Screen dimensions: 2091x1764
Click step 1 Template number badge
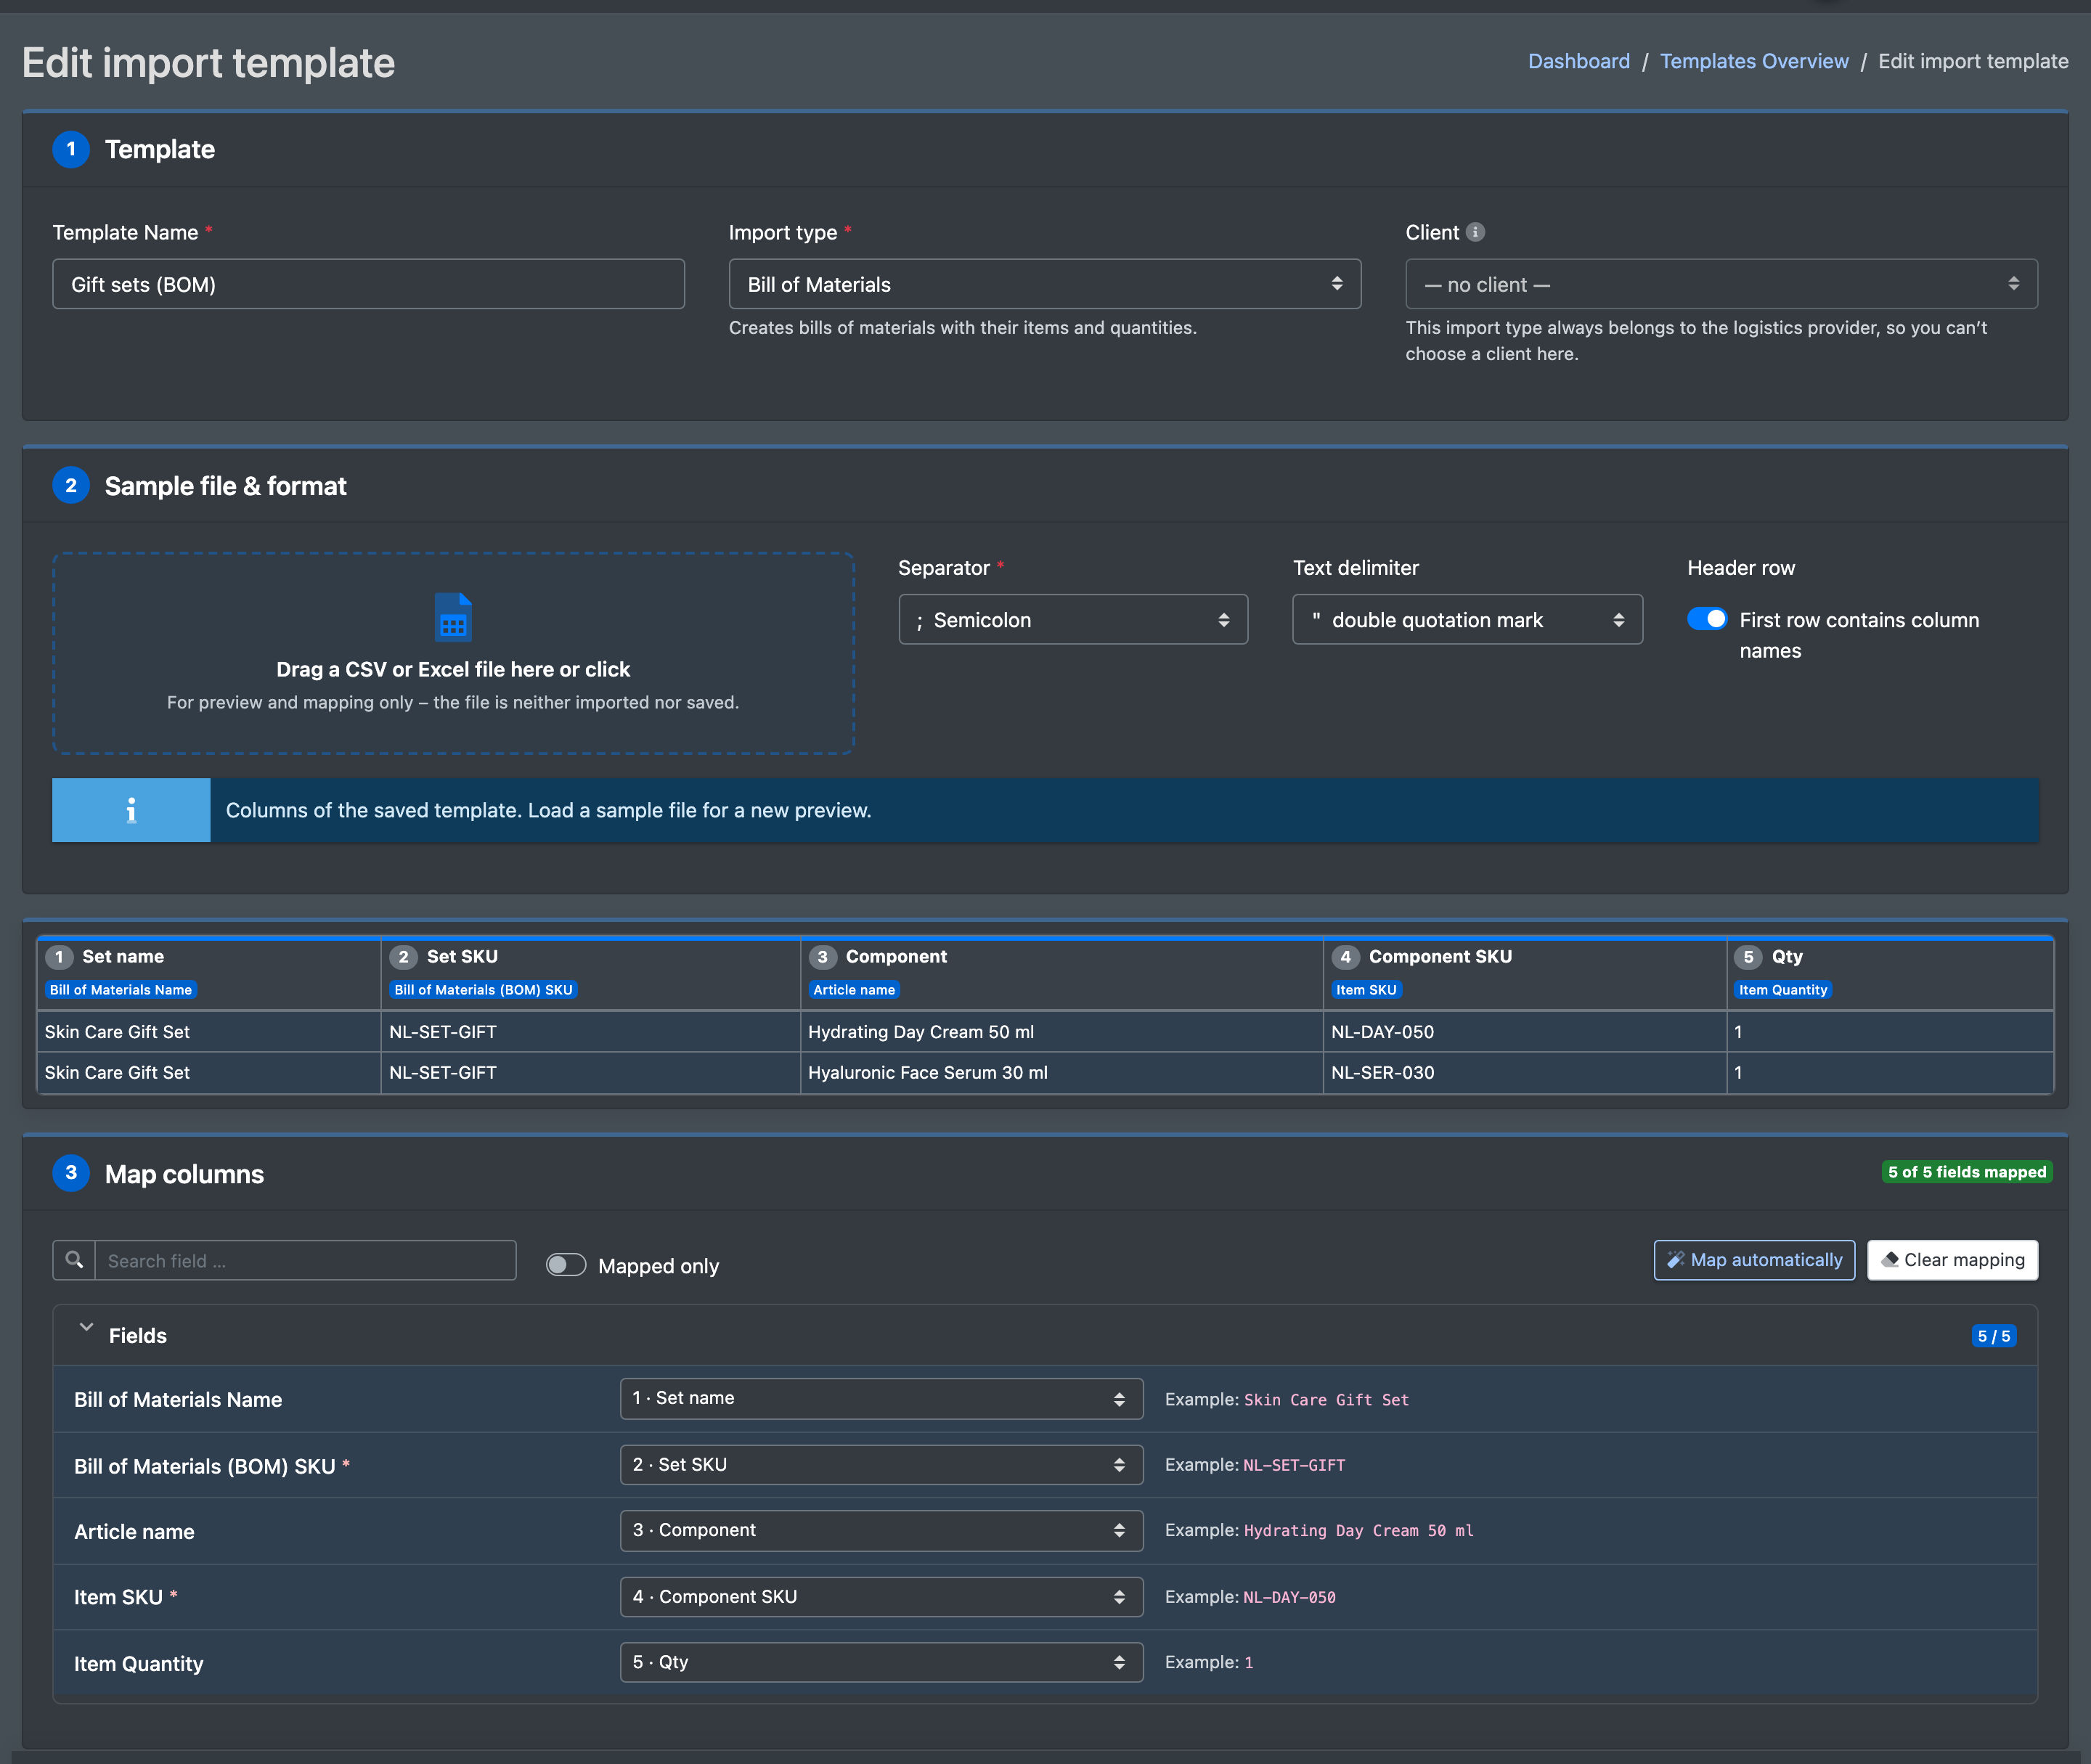click(x=71, y=149)
